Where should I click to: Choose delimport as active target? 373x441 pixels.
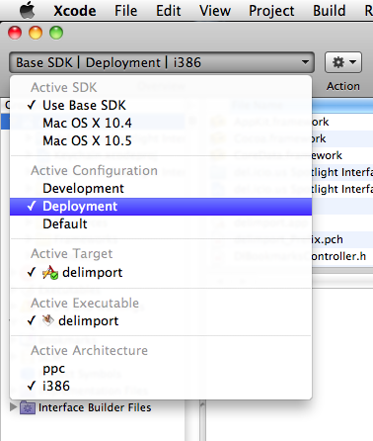[x=161, y=272]
